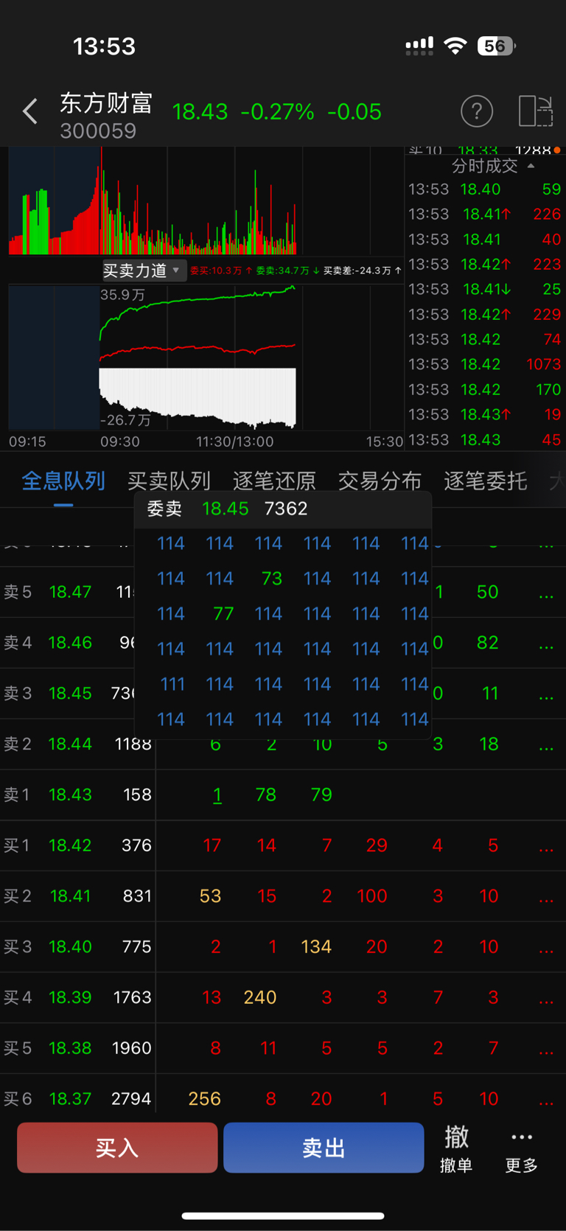This screenshot has height=1231, width=566.
Task: Tap the red 买入 button
Action: (x=117, y=1148)
